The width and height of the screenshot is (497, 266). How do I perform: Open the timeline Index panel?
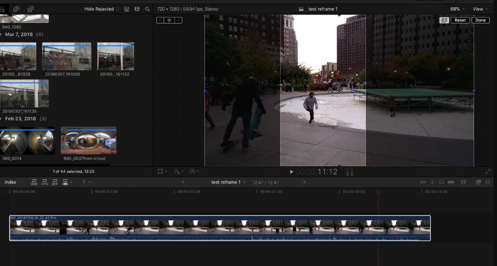click(10, 182)
